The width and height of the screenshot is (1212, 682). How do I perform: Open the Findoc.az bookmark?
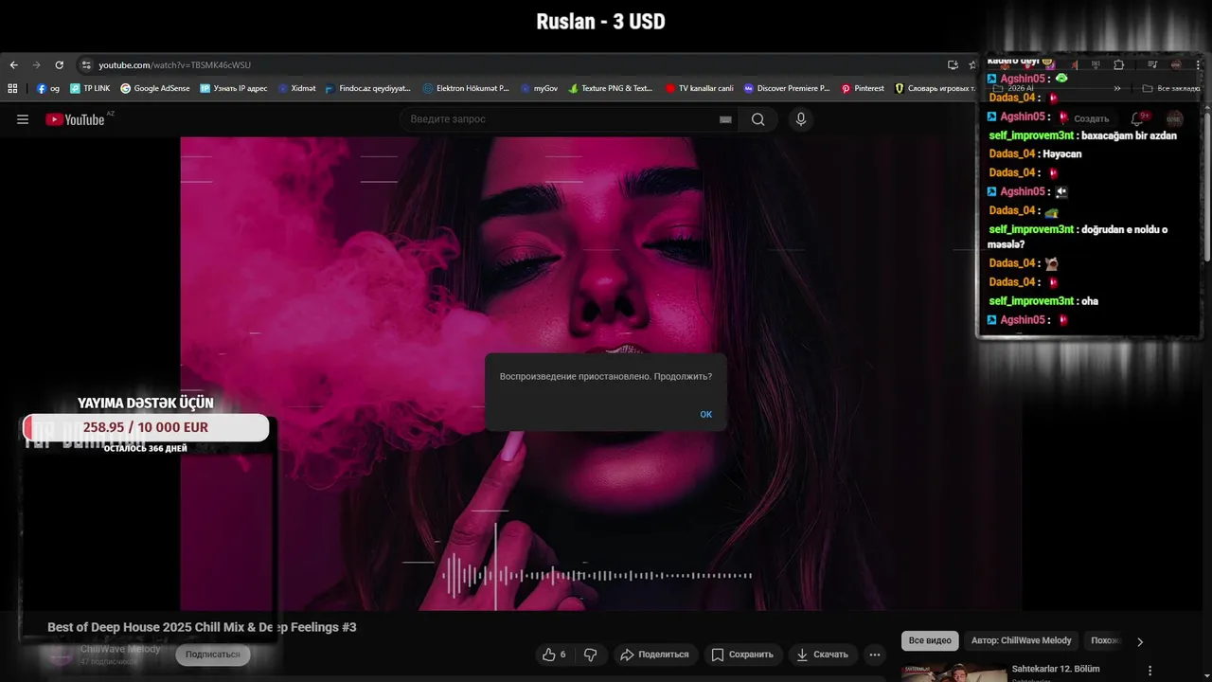(368, 88)
